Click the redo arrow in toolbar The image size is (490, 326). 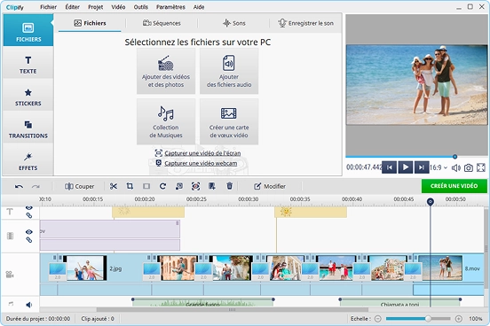point(36,187)
